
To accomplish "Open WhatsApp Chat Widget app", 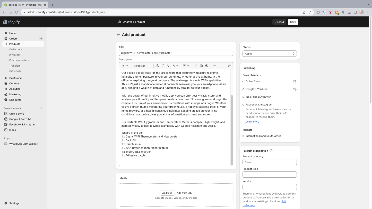I will (x=23, y=144).
